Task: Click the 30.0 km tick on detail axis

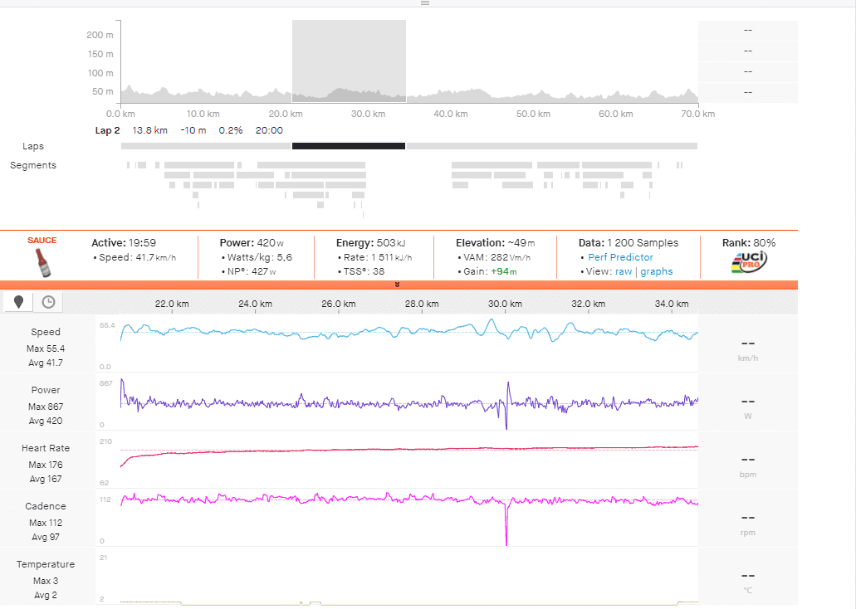Action: (505, 304)
